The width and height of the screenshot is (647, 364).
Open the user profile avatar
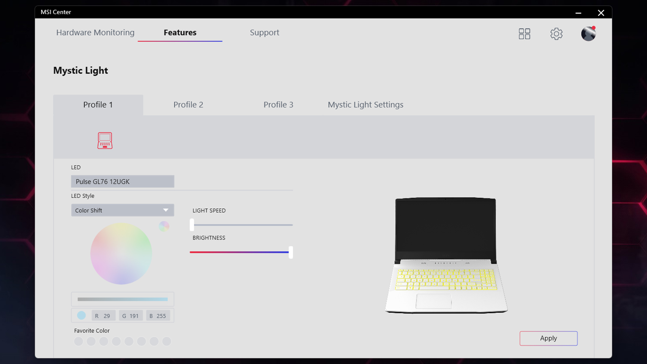pos(588,34)
